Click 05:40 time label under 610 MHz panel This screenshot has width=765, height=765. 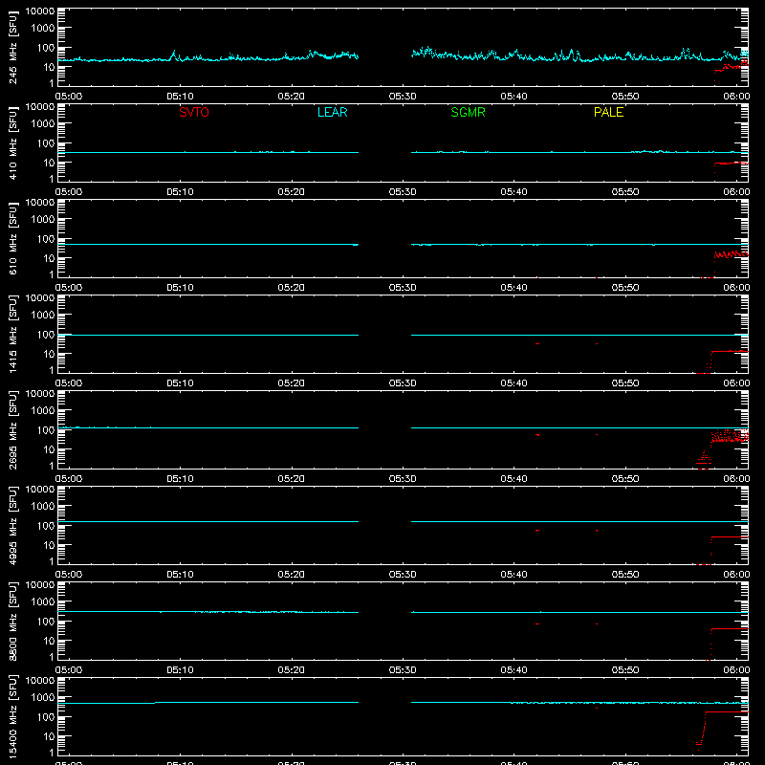pyautogui.click(x=514, y=288)
